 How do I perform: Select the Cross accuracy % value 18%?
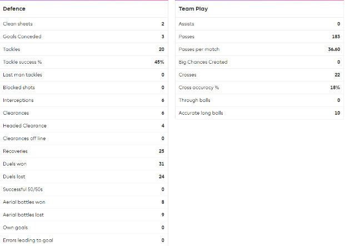335,88
